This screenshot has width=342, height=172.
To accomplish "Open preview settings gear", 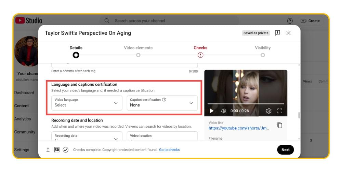I will click(269, 111).
